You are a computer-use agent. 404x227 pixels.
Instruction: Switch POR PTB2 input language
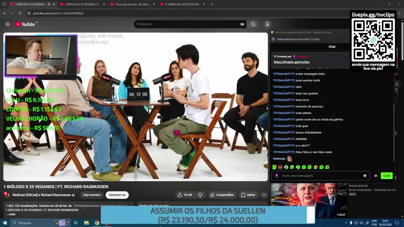[x=374, y=223]
